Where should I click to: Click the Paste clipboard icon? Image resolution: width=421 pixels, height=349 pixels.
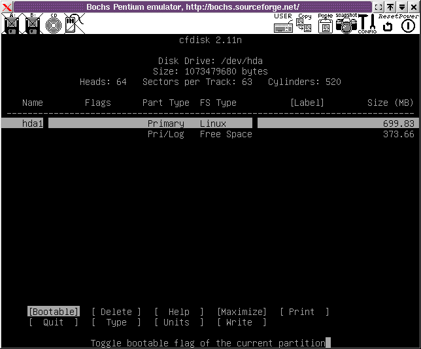tap(325, 24)
